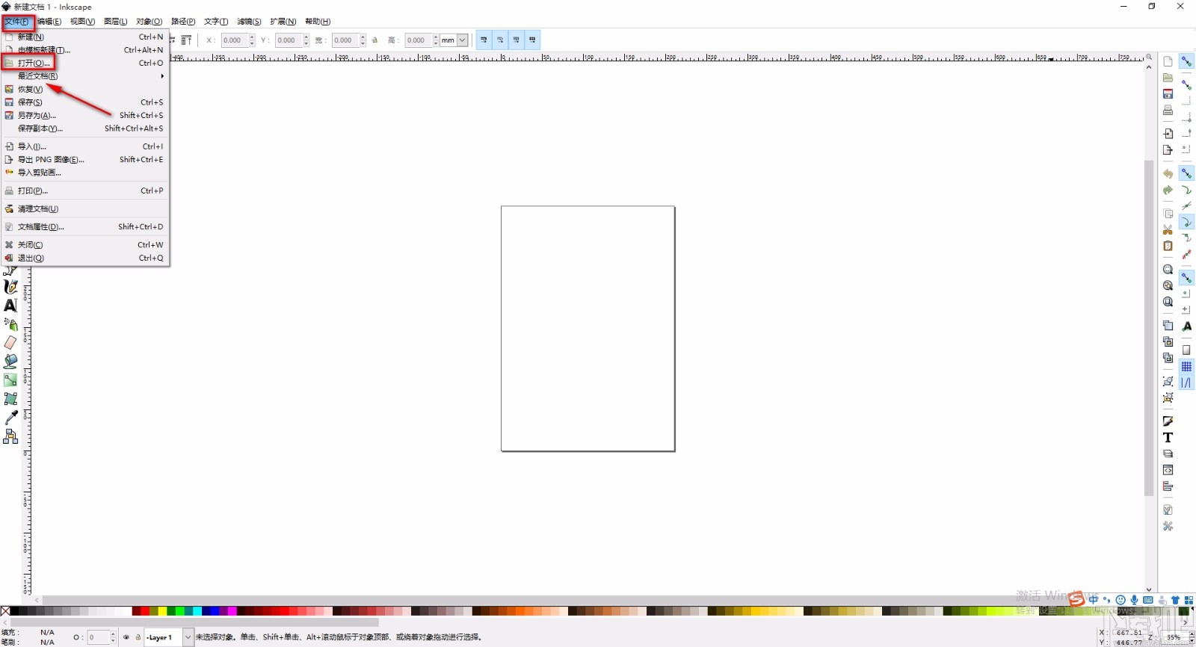
Task: Choose 导入(I)... from File menu
Action: 85,146
